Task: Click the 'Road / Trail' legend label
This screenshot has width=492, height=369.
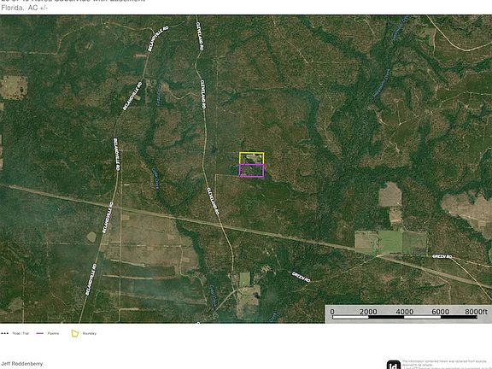Action: click(20, 333)
